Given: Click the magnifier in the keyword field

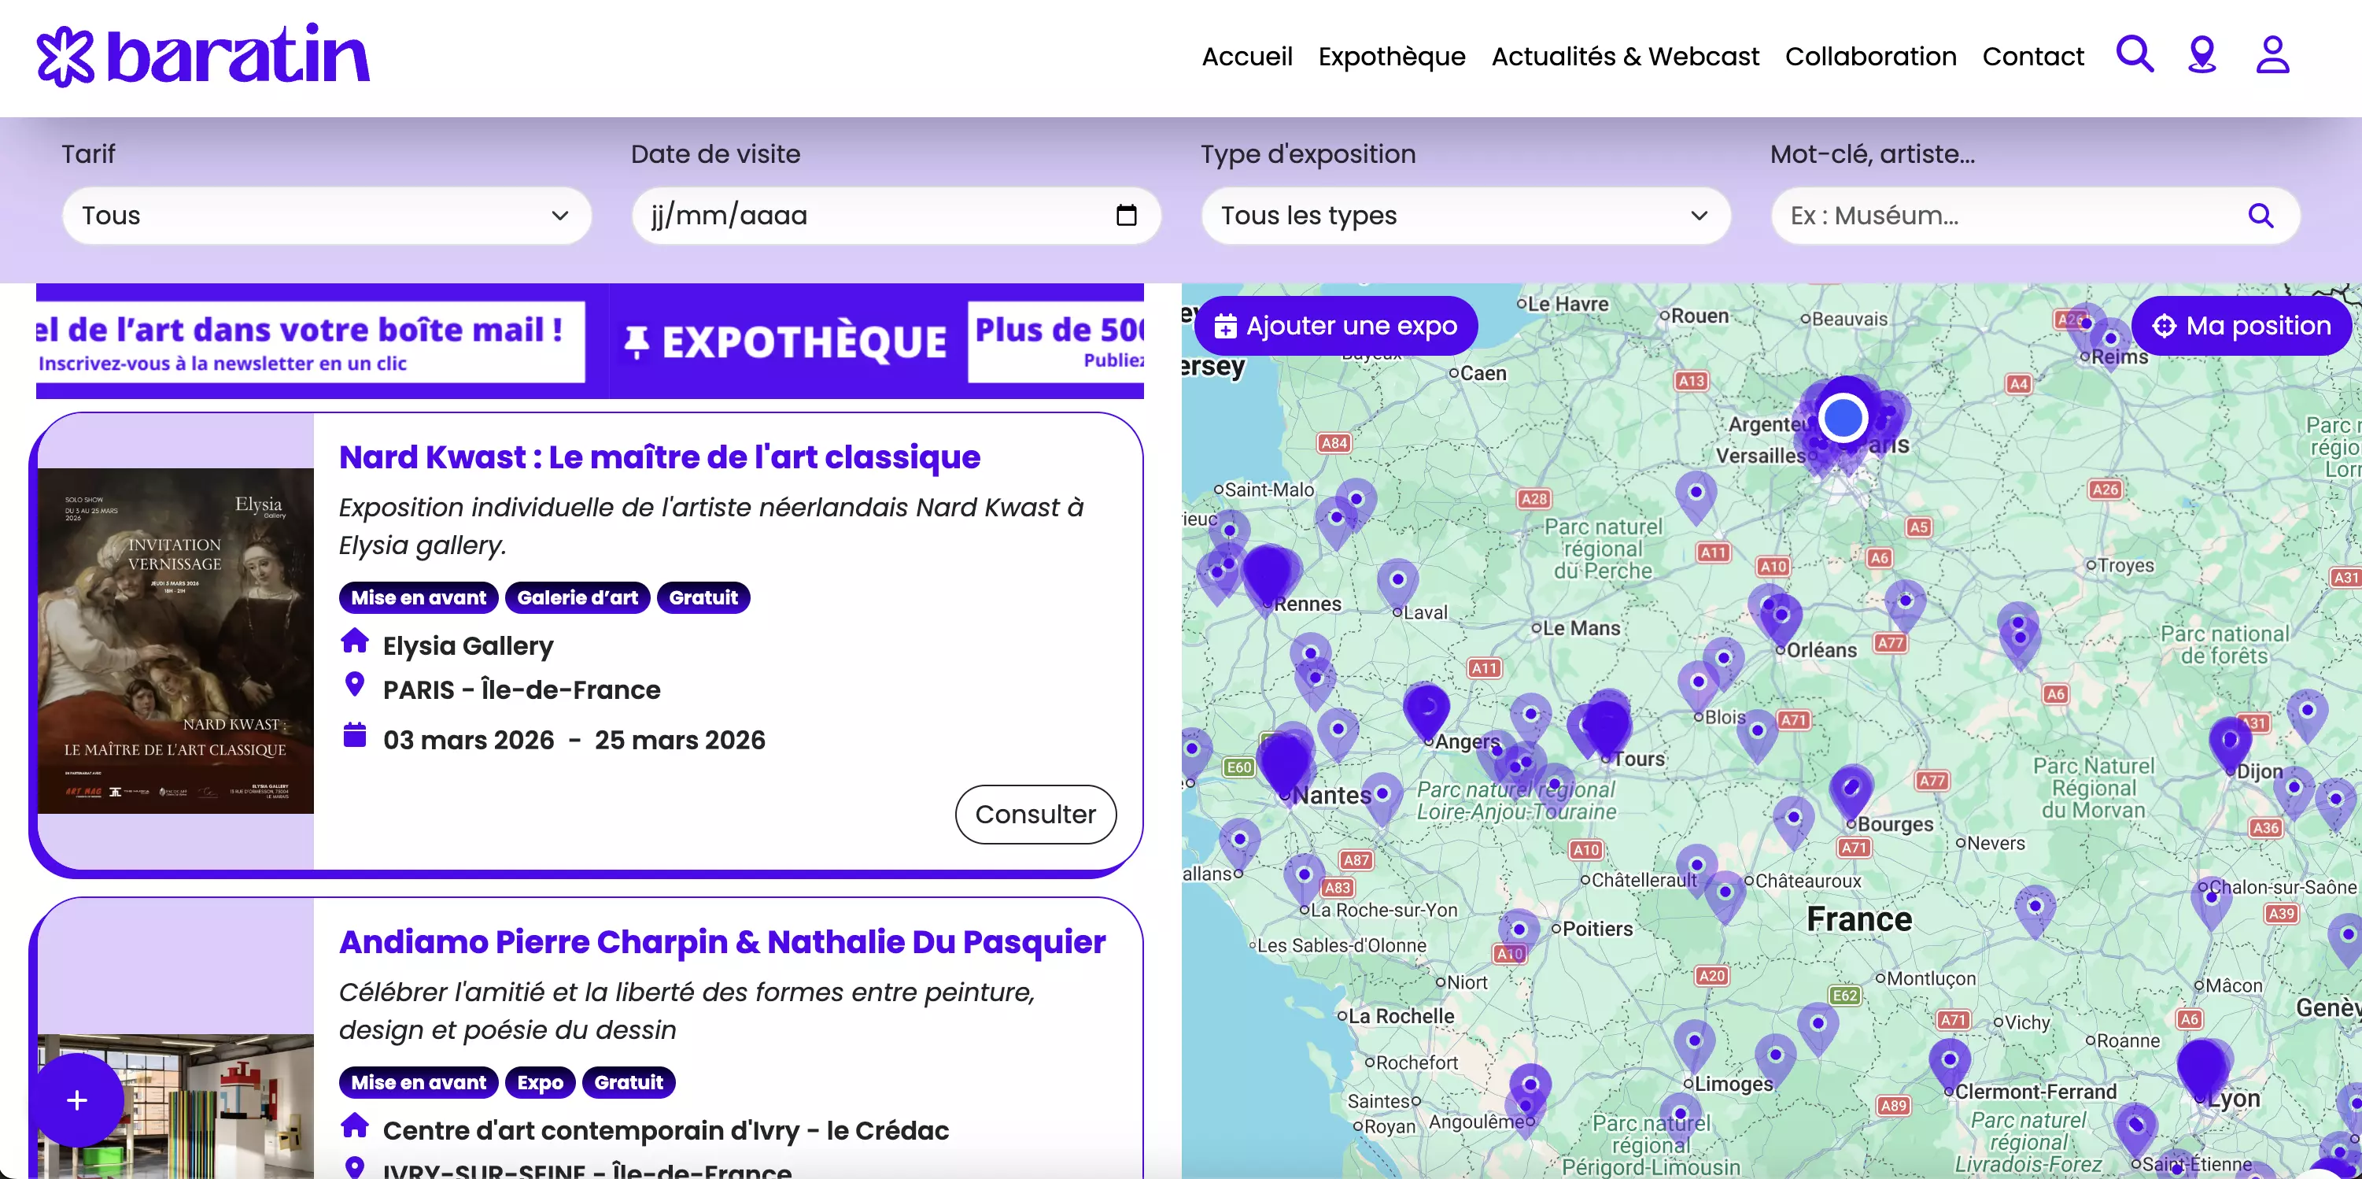Looking at the screenshot, I should coord(2261,216).
